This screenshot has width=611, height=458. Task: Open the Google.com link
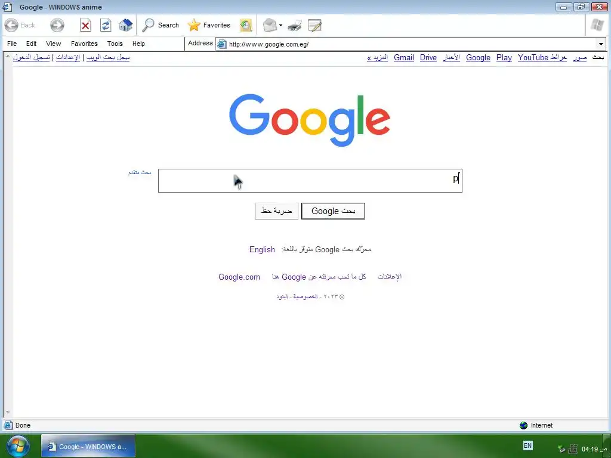239,277
